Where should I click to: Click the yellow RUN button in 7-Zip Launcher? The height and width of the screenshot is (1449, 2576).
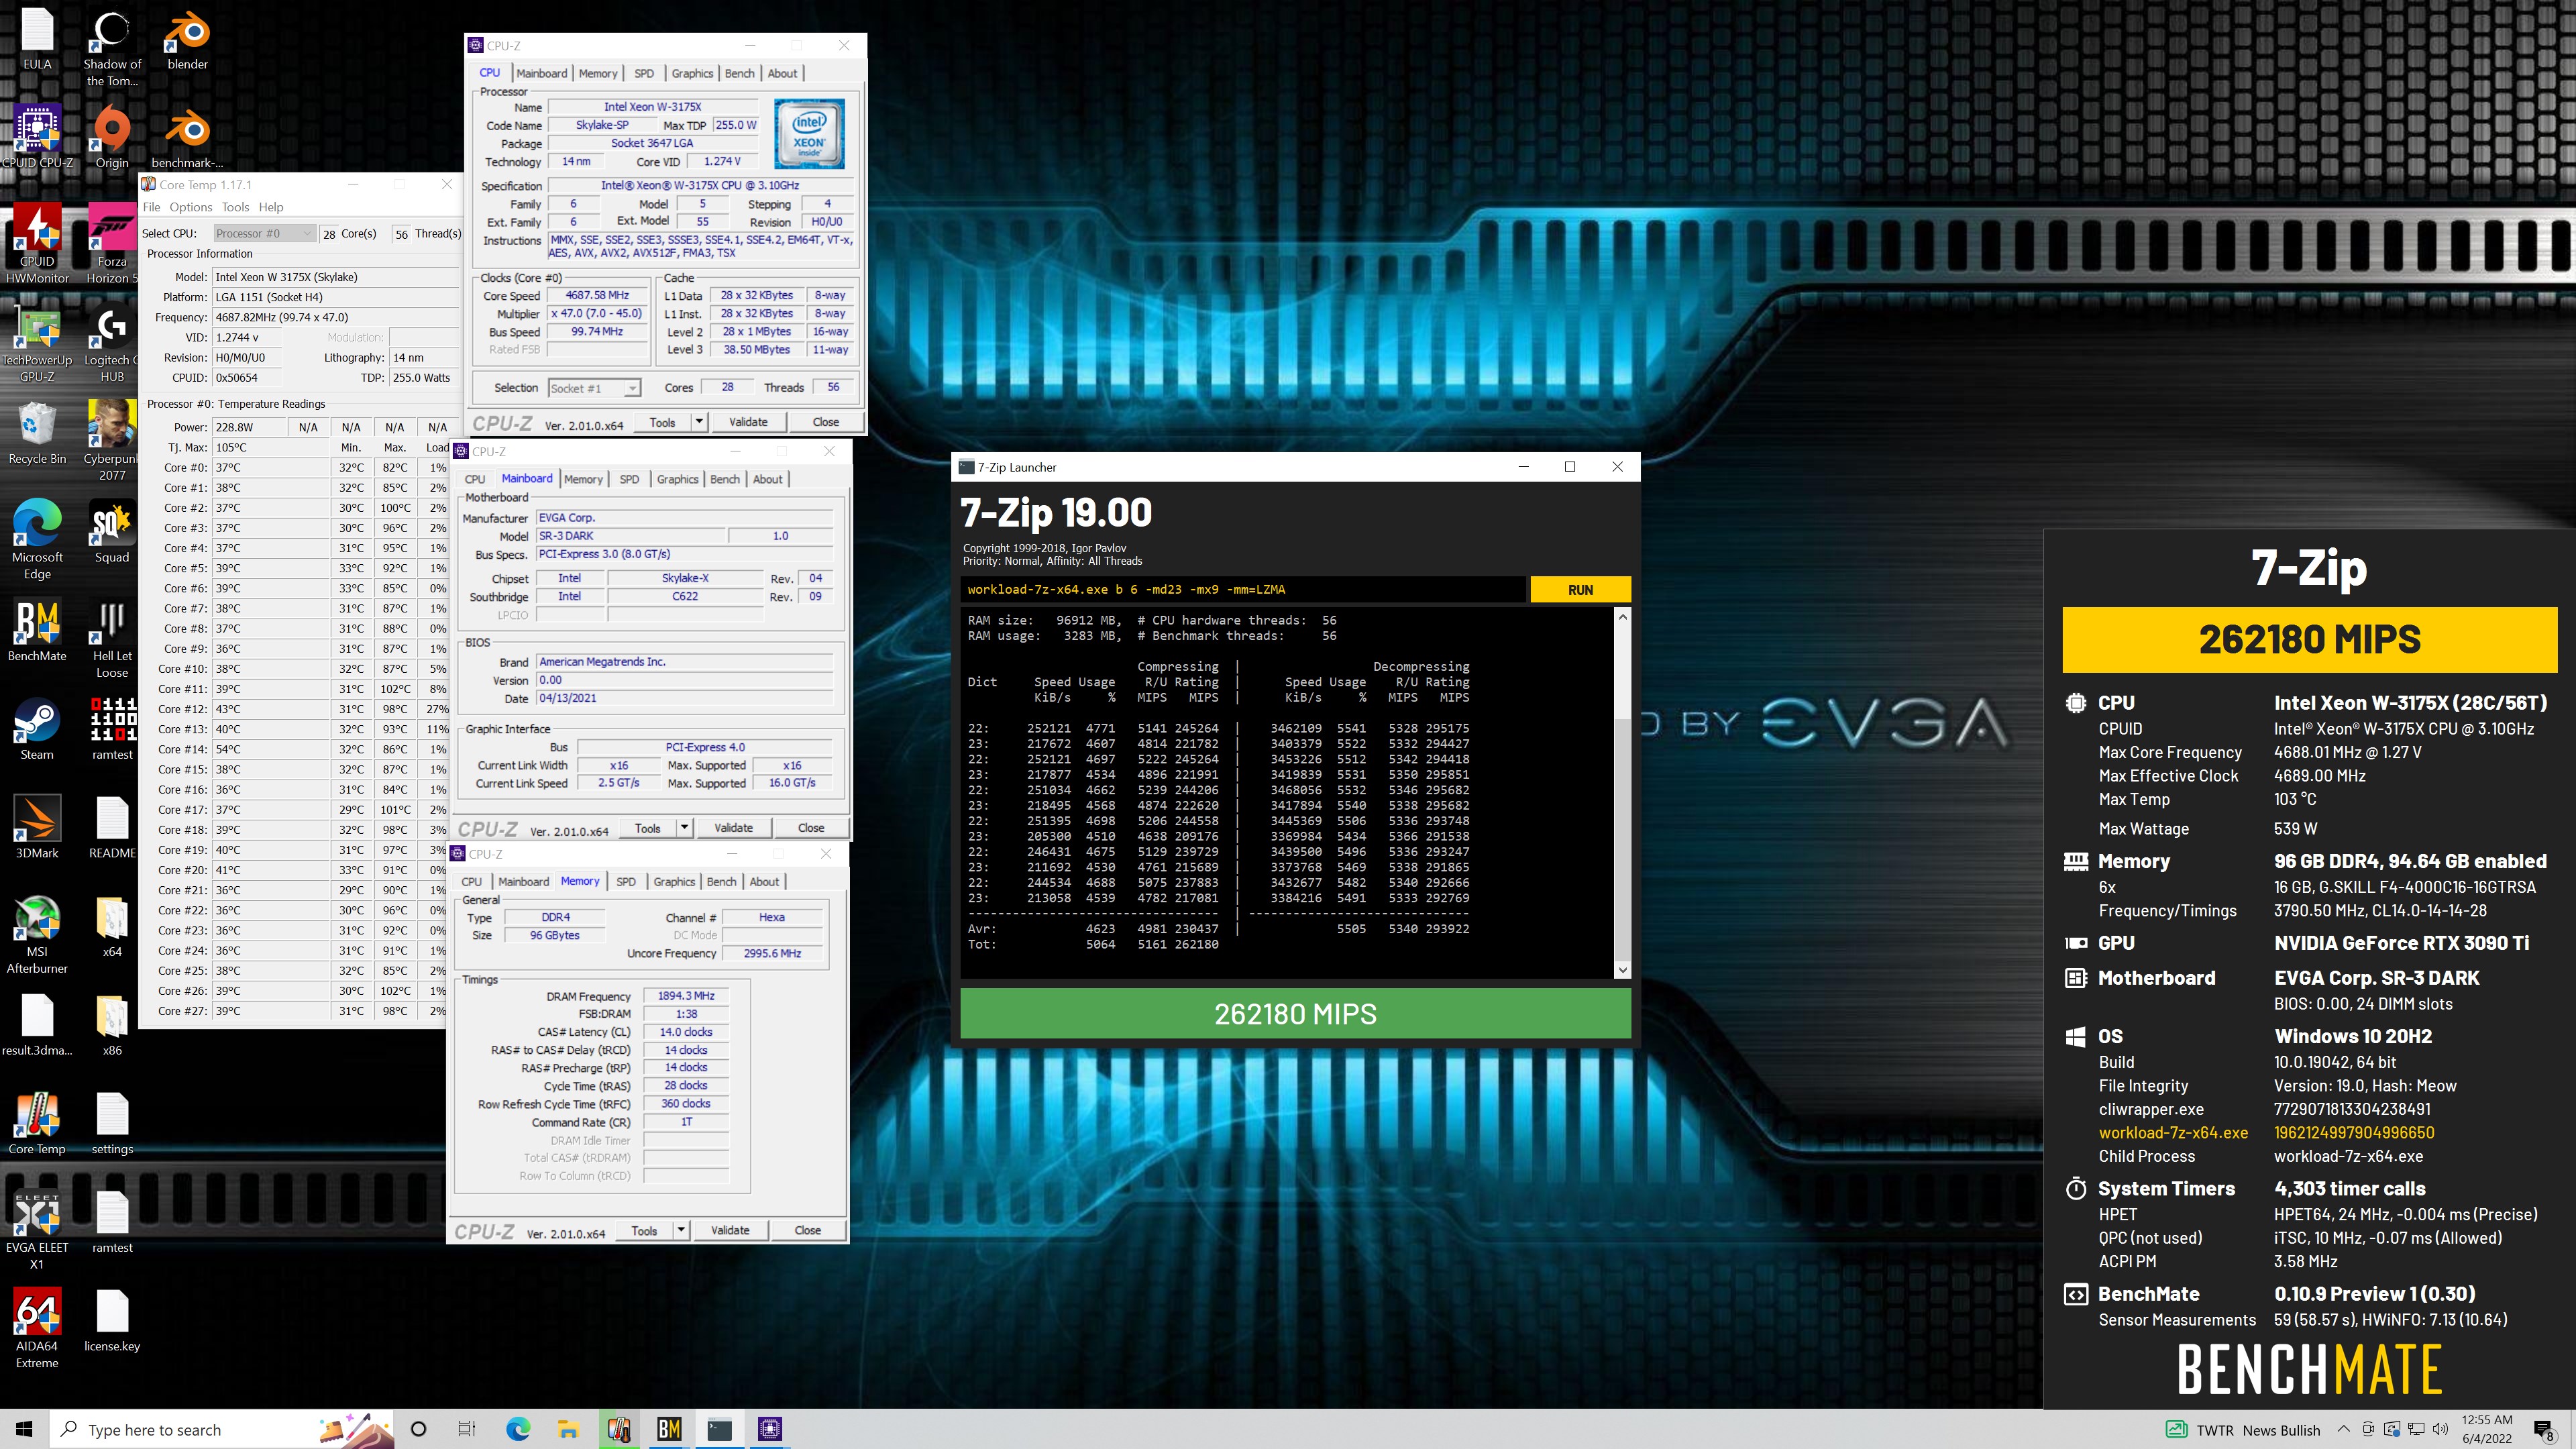[x=1580, y=590]
